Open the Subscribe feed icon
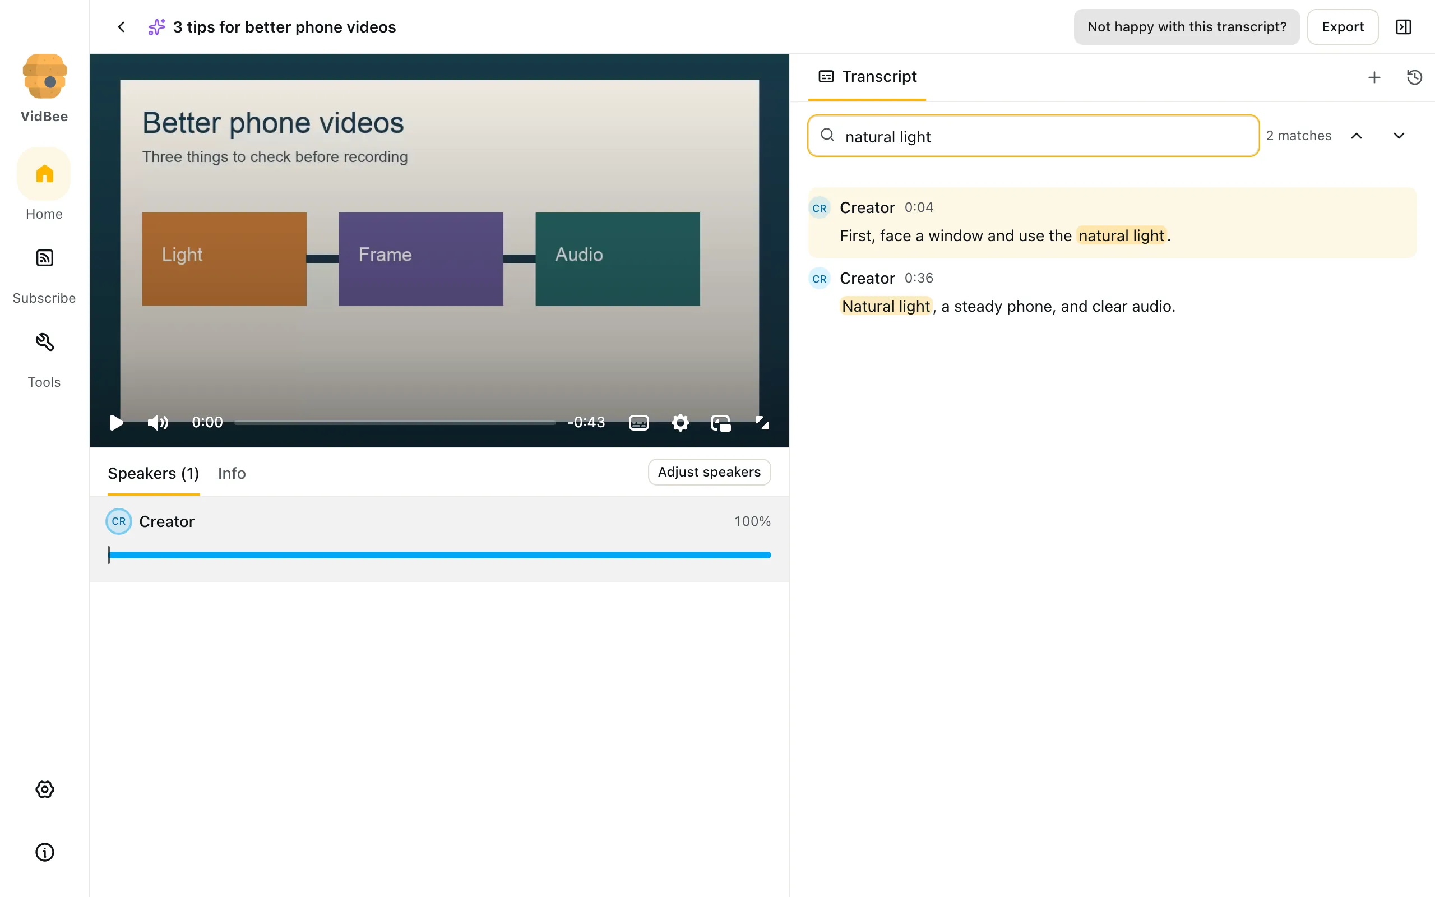Screen dimensions: 1435x897 [44, 258]
